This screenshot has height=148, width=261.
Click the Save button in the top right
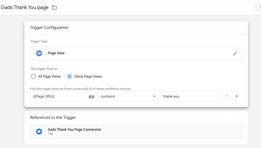258,7
